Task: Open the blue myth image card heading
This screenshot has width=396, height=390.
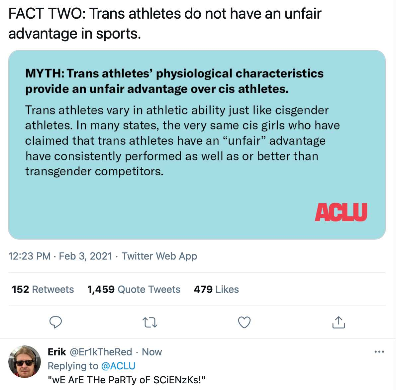Action: coord(174,81)
